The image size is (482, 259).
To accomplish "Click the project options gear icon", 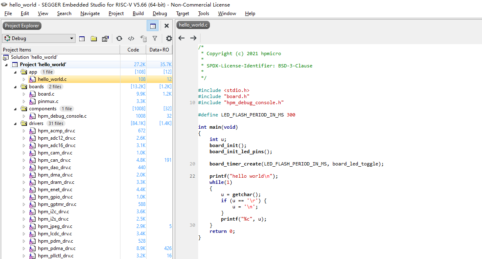I will point(169,38).
